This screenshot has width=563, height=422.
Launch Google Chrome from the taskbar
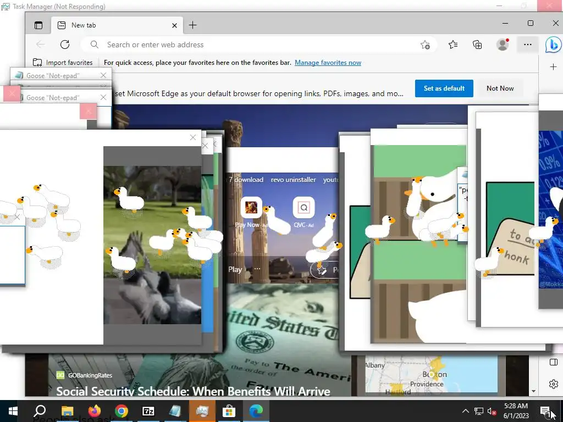click(122, 411)
